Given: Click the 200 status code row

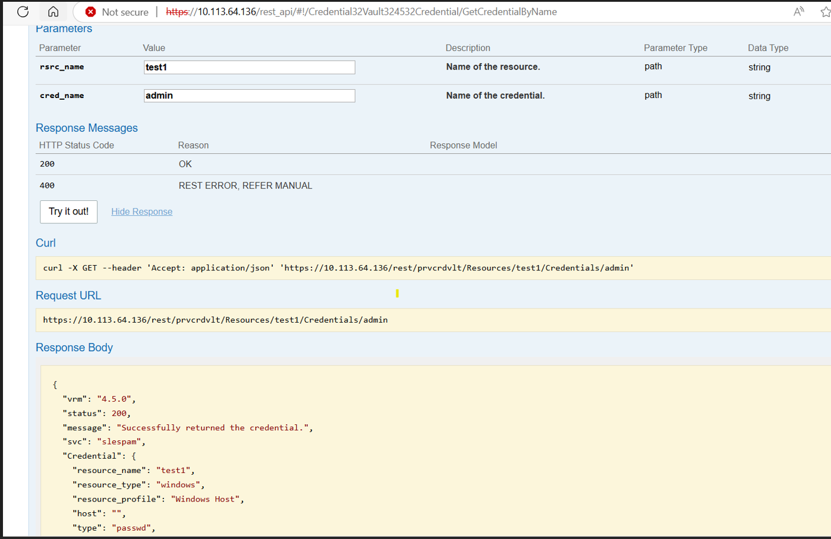Looking at the screenshot, I should [433, 164].
